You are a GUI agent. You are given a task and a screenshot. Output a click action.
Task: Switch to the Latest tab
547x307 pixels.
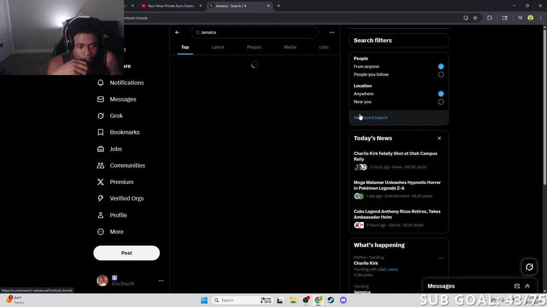point(218,47)
